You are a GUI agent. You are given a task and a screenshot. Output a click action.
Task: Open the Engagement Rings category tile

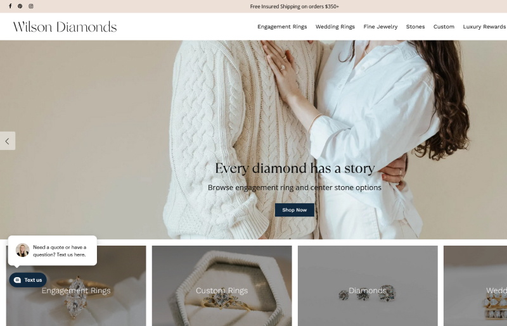pos(76,291)
